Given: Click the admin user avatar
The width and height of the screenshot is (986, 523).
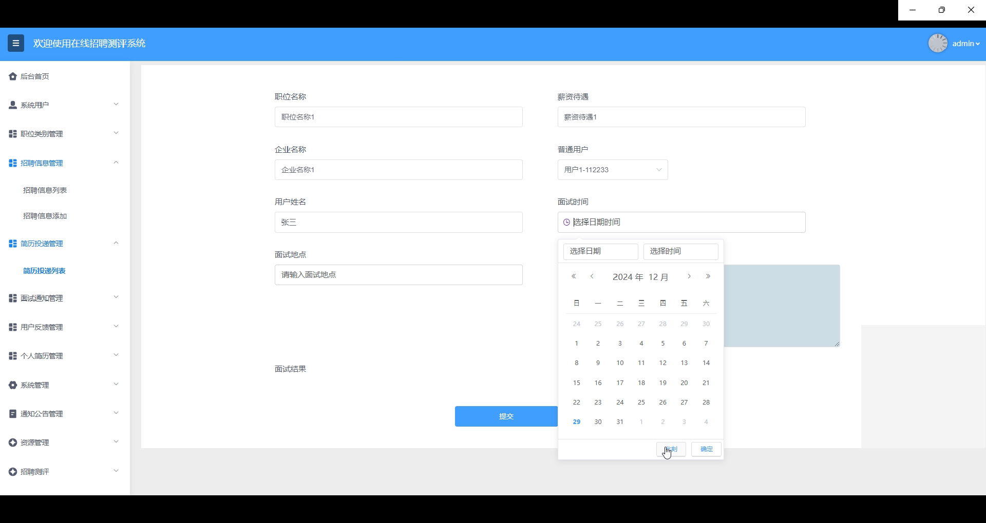Looking at the screenshot, I should [x=938, y=43].
